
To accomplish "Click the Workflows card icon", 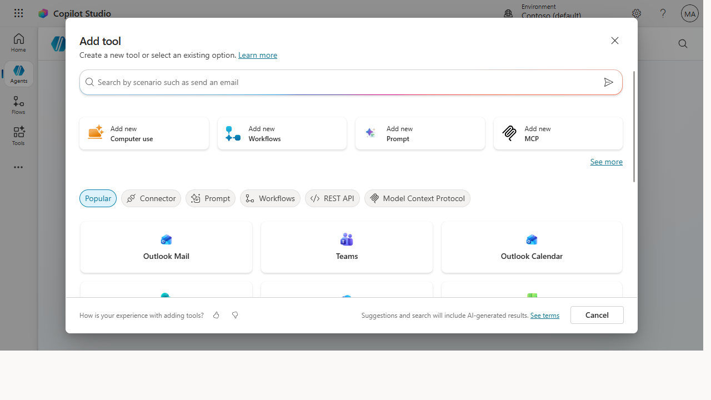I will pos(233,133).
